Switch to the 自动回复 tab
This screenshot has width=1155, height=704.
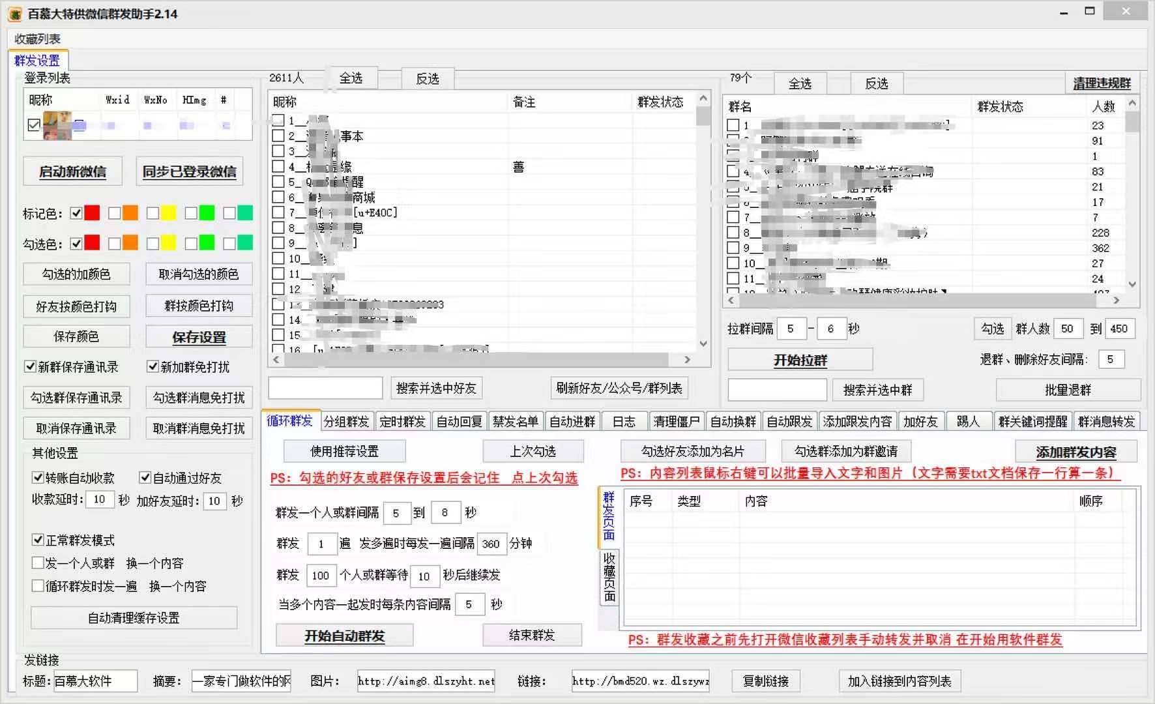click(460, 421)
